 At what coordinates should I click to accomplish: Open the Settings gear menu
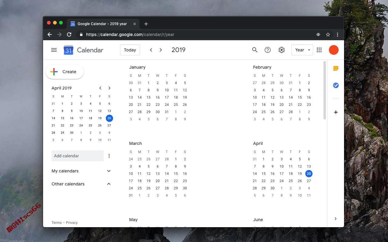282,50
